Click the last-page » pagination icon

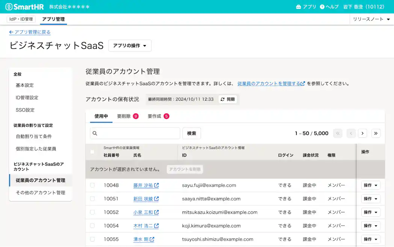click(376, 133)
